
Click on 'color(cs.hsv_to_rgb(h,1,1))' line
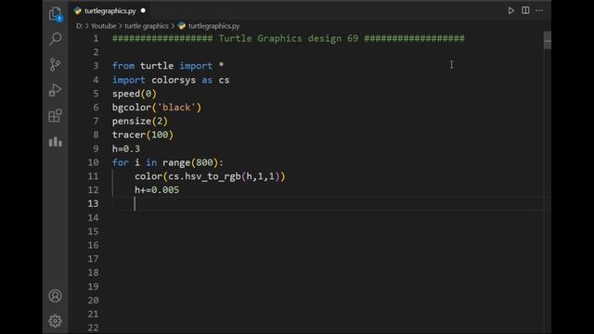tap(210, 176)
